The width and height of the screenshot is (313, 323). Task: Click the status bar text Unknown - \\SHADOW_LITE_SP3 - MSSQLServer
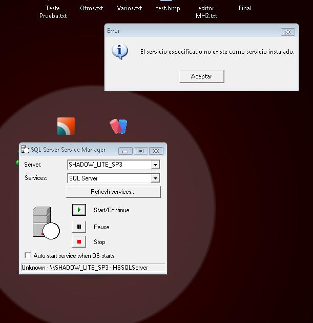tap(85, 268)
